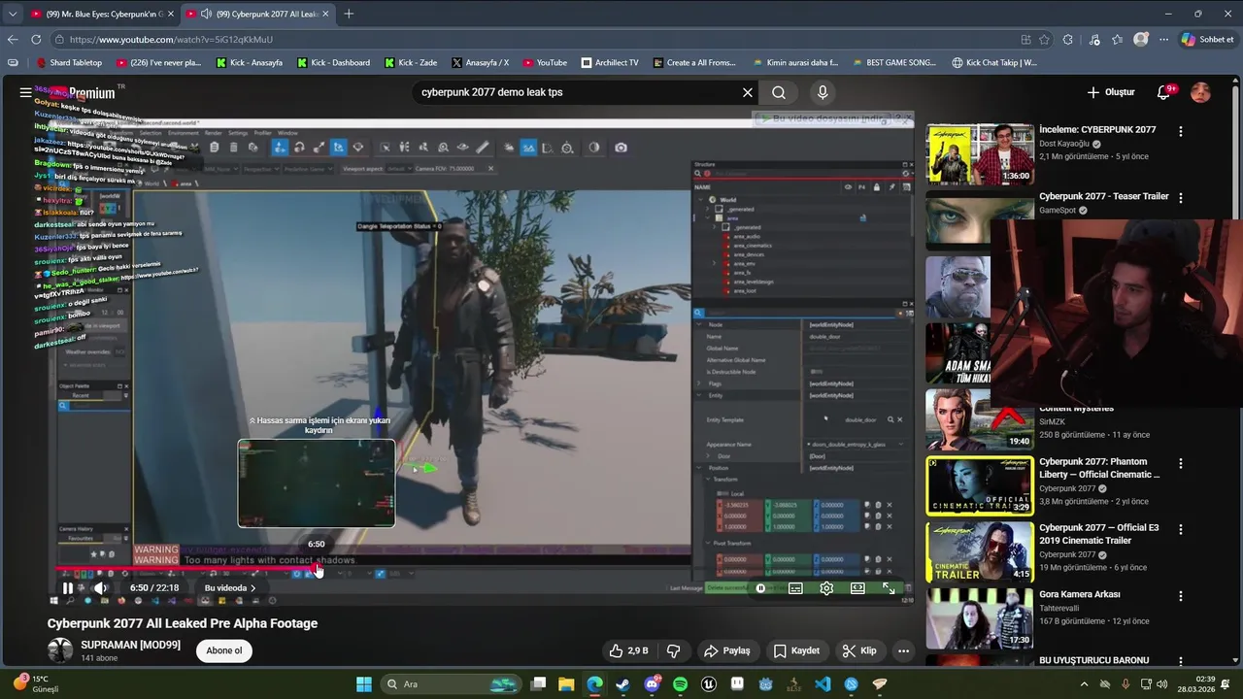The image size is (1243, 699).
Task: Open the Shard Tabletop bookmark
Action: click(x=68, y=63)
